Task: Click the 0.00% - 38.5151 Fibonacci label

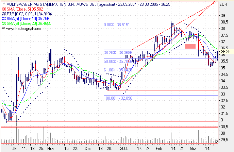Action: 117,25
